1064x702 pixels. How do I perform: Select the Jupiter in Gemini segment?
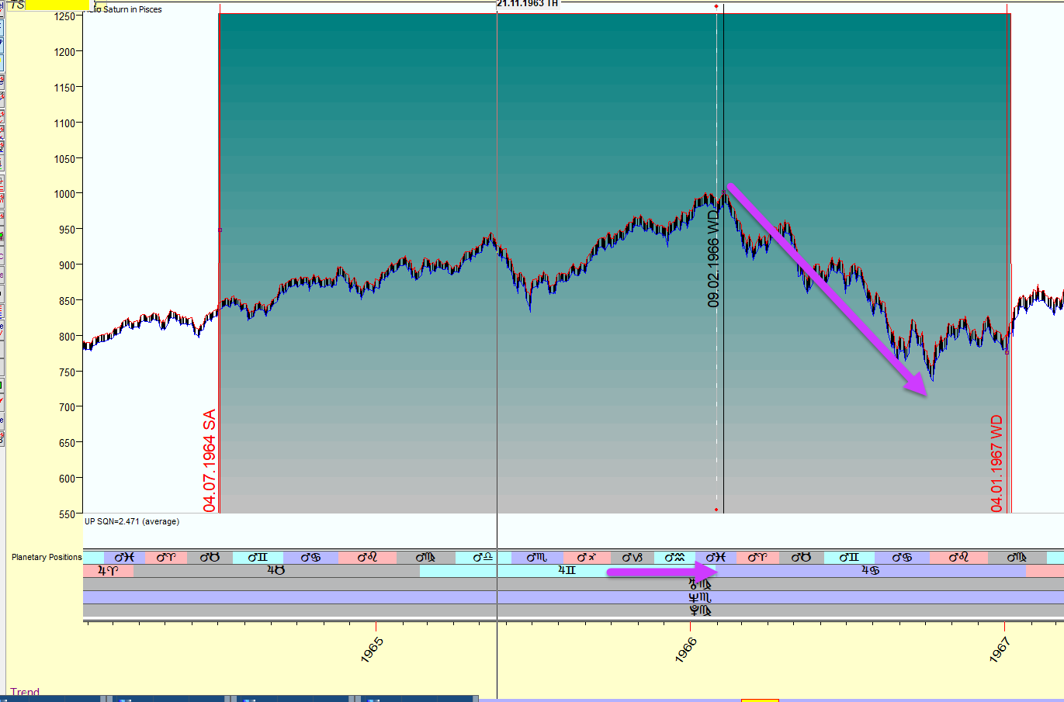pyautogui.click(x=567, y=571)
